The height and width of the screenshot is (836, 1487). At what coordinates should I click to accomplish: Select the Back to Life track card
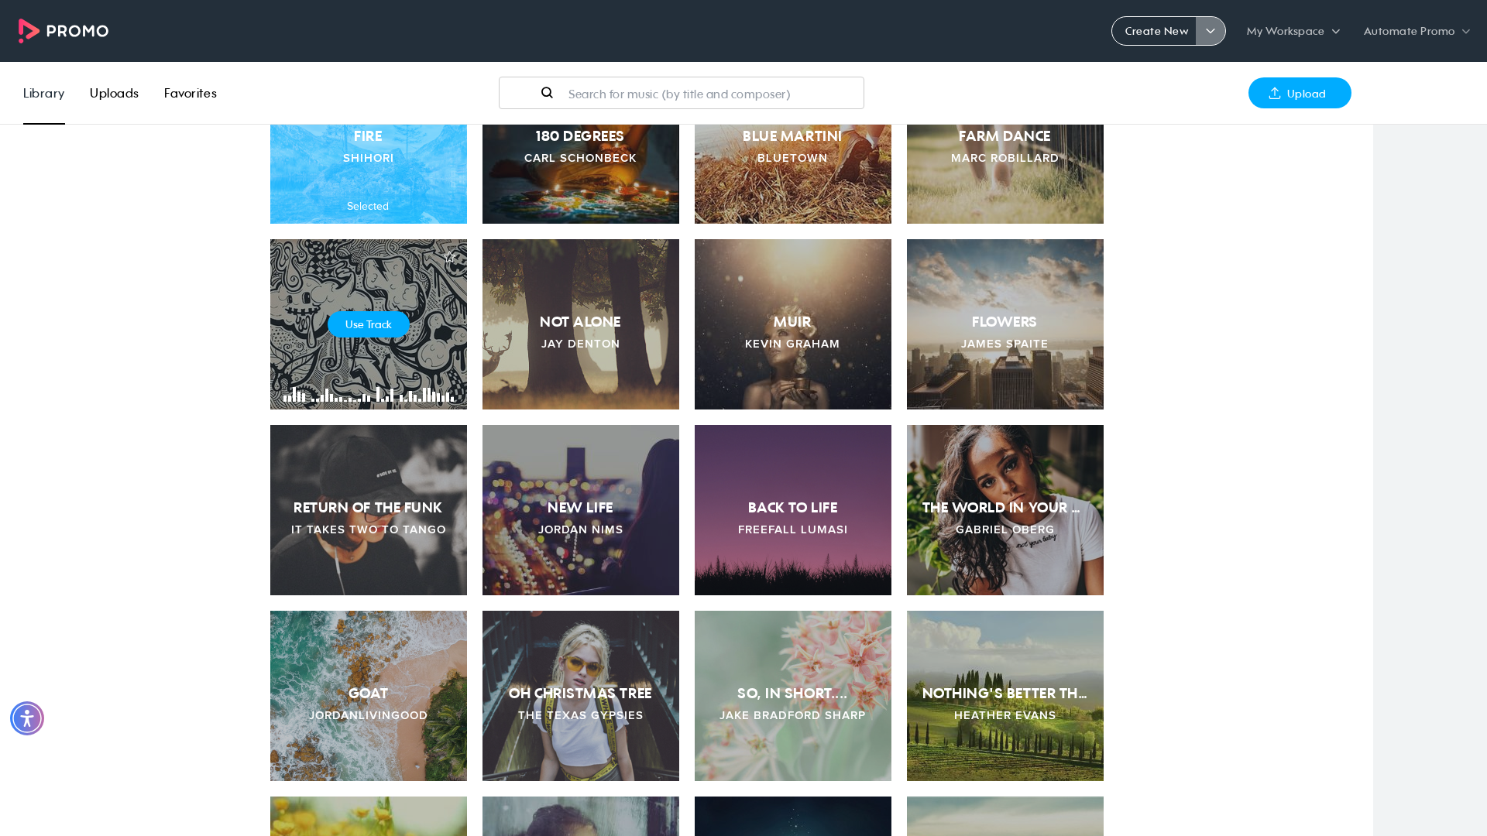(x=793, y=510)
